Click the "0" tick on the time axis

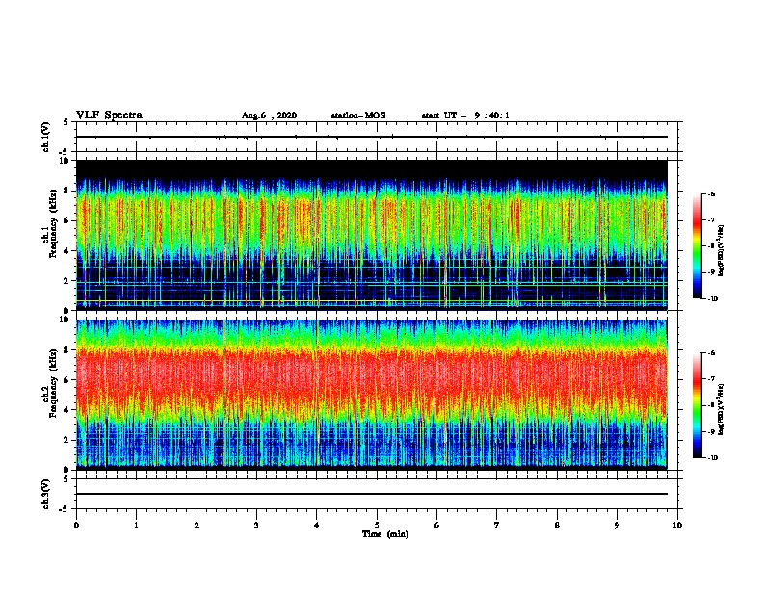coord(76,525)
